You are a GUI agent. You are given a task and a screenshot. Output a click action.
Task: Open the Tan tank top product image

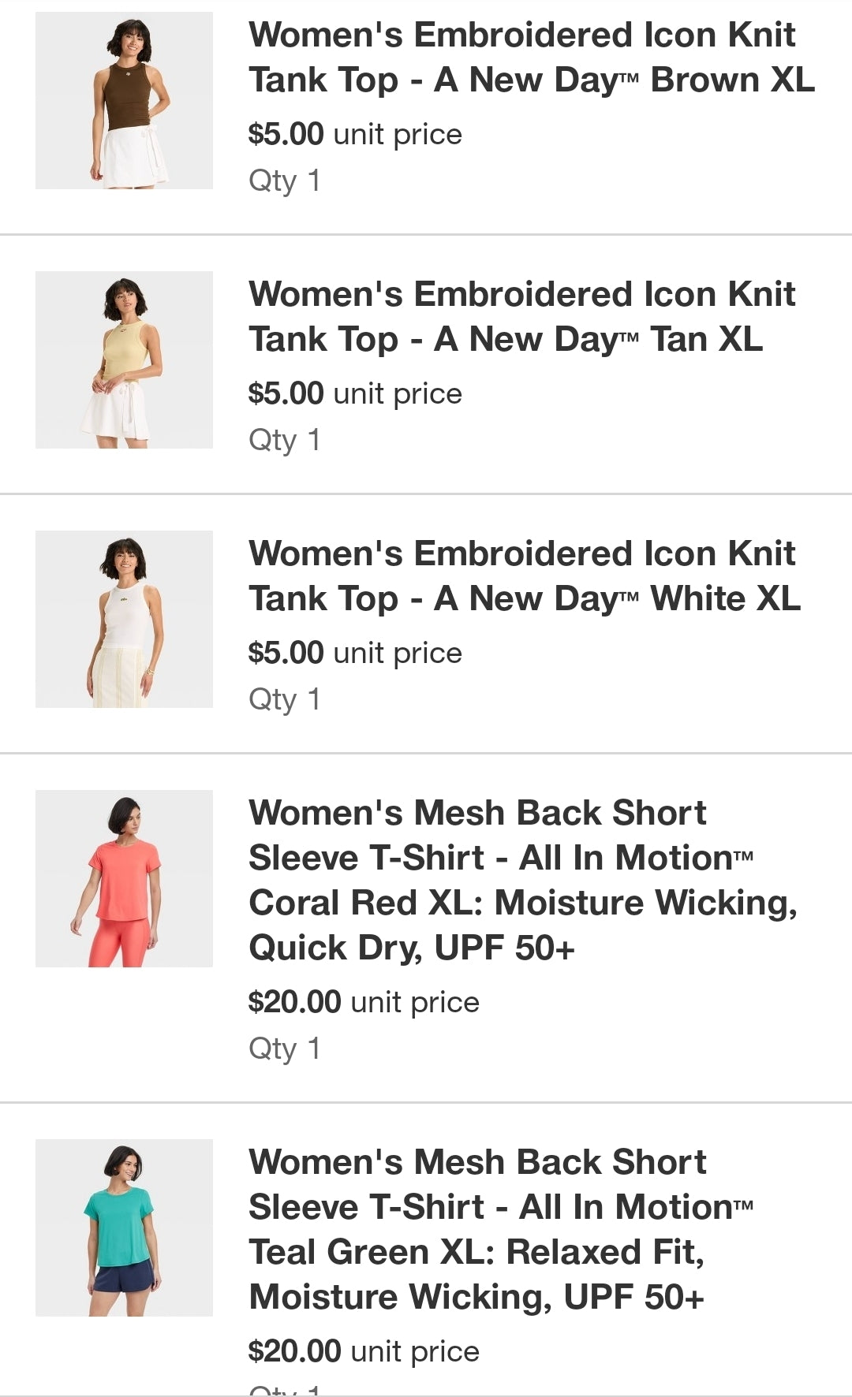click(124, 359)
